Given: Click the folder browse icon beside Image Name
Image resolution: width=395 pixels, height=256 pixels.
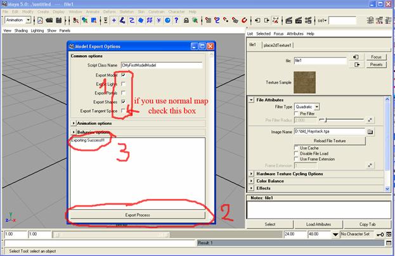Looking at the screenshot, I should [x=370, y=131].
